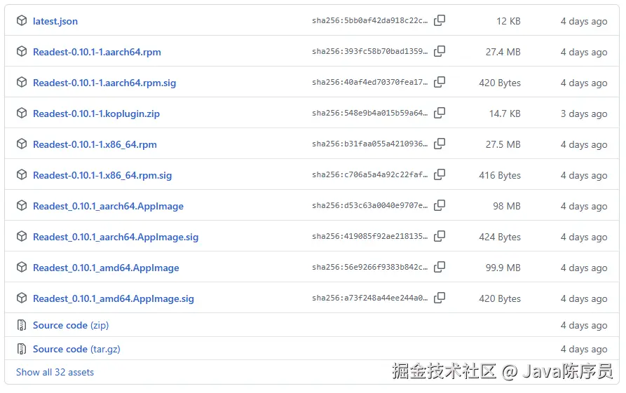This screenshot has width=626, height=393.
Task: Click the package icon beside latest.json
Action: click(22, 20)
